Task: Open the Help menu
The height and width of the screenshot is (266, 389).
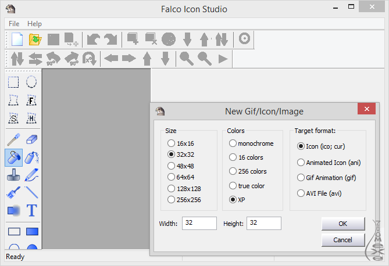Action: coord(34,24)
